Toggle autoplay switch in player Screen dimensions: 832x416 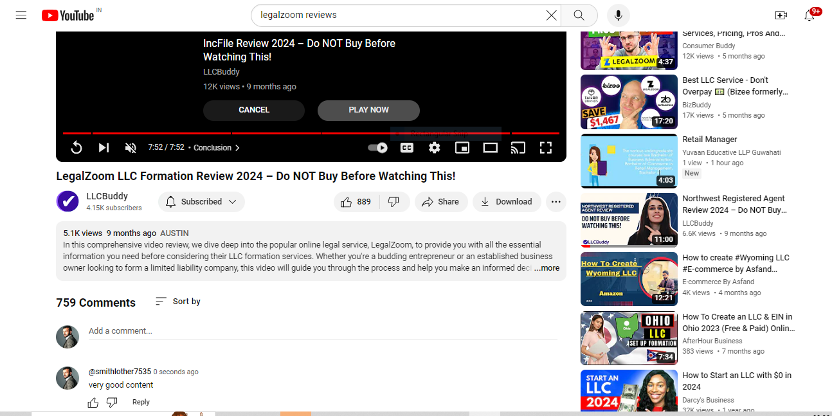click(x=377, y=148)
